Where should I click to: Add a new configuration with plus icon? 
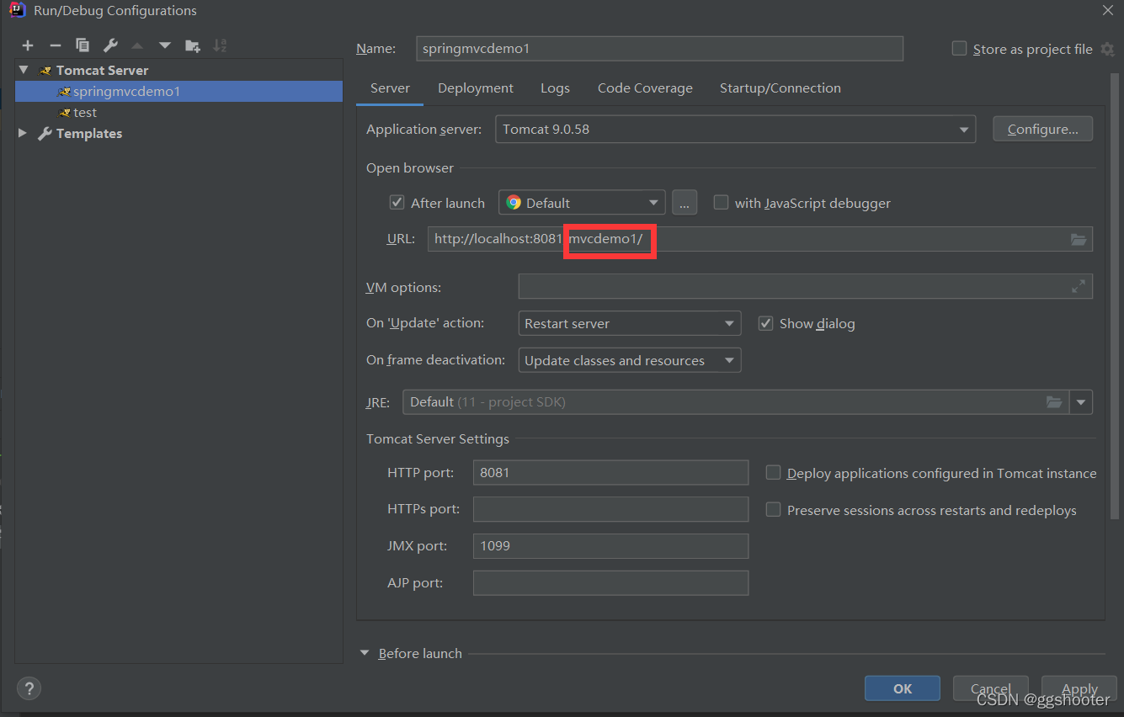pyautogui.click(x=28, y=45)
